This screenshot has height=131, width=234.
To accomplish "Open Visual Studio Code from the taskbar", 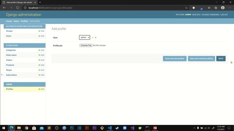I will click(110, 128).
